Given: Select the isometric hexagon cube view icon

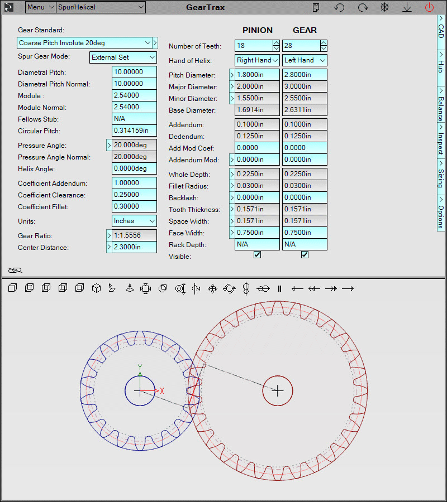Looking at the screenshot, I should pyautogui.click(x=96, y=288).
